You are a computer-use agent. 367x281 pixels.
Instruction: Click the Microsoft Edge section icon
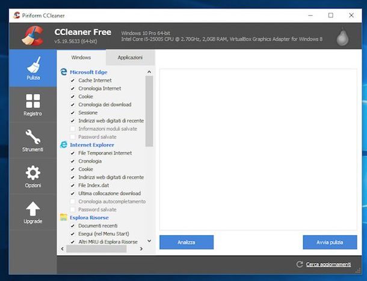click(63, 72)
